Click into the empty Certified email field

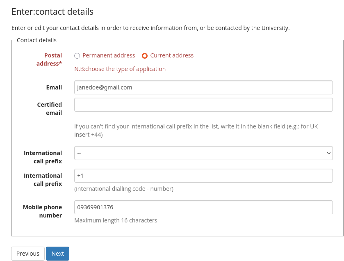click(203, 105)
